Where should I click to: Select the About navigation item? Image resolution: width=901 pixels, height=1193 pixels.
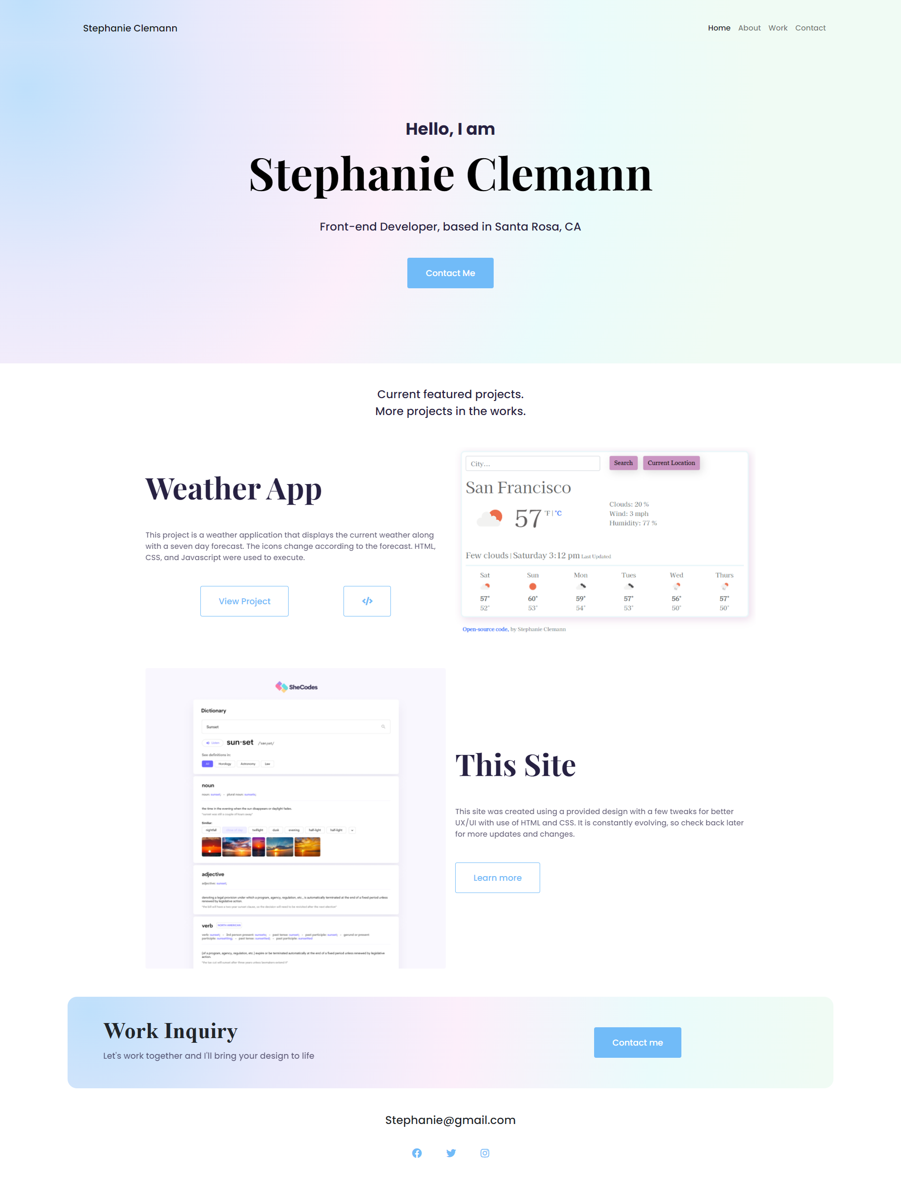pyautogui.click(x=749, y=27)
